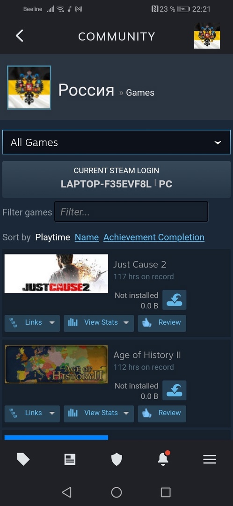The width and height of the screenshot is (233, 506).
Task: Open the news icon in bottom navigation
Action: [x=70, y=459]
